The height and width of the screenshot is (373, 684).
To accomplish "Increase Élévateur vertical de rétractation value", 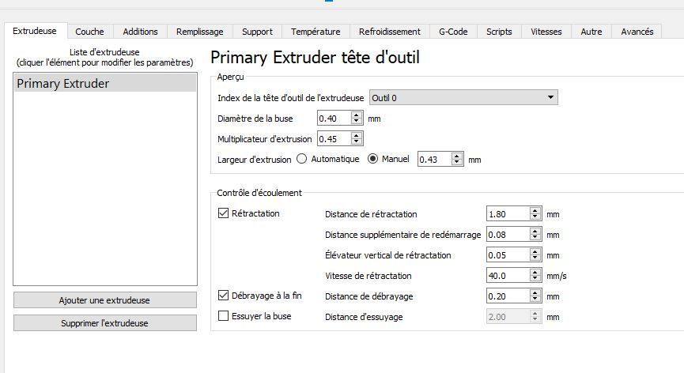I will click(535, 252).
